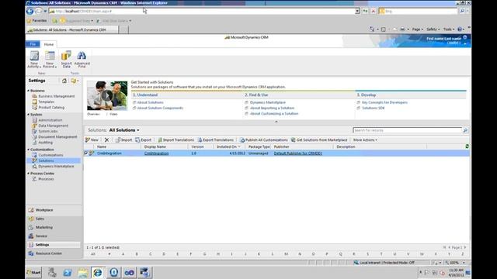This screenshot has width=497, height=279.
Task: Toggle the CrmIntegration row checkbox
Action: [x=86, y=153]
